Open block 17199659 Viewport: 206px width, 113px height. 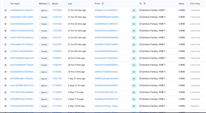pyautogui.click(x=57, y=86)
